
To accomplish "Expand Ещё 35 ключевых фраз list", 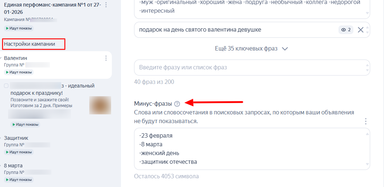I will tap(246, 49).
